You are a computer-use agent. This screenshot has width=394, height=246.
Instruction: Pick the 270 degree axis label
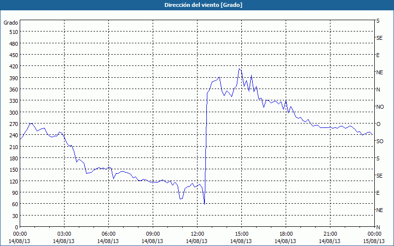pyautogui.click(x=14, y=124)
